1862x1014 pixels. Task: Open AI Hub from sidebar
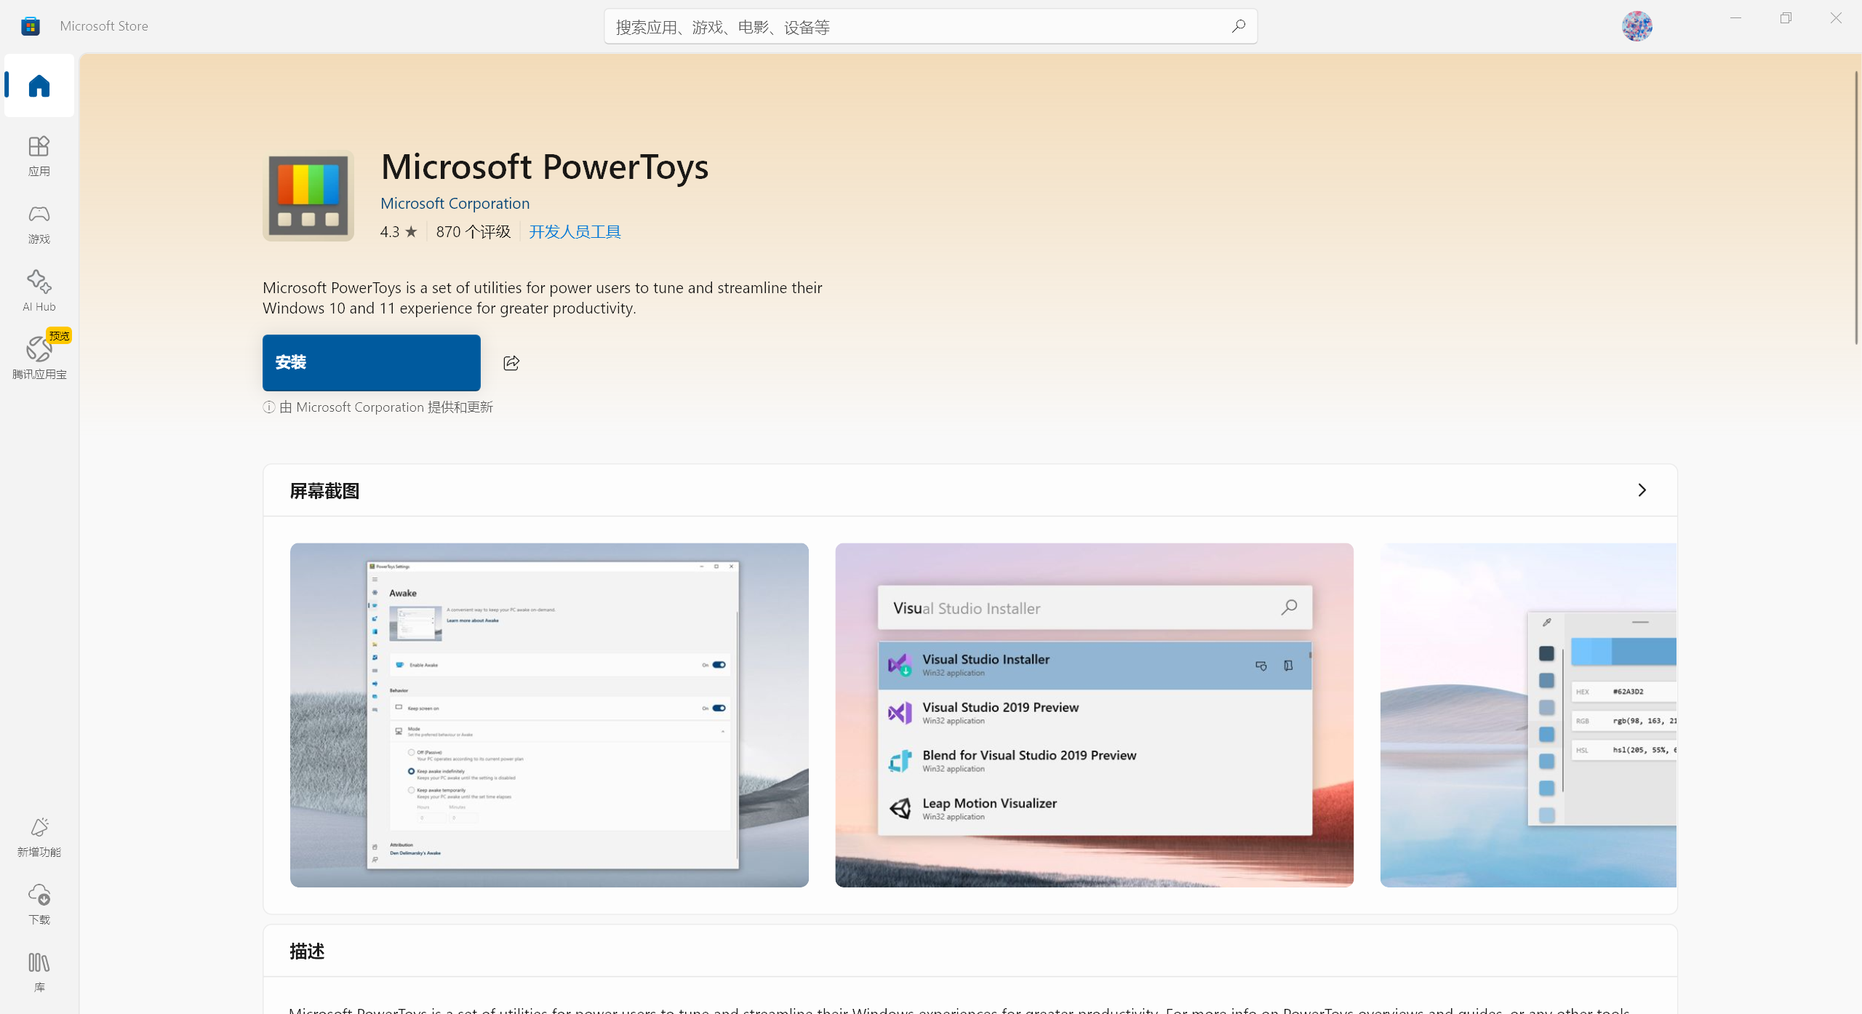click(x=39, y=290)
